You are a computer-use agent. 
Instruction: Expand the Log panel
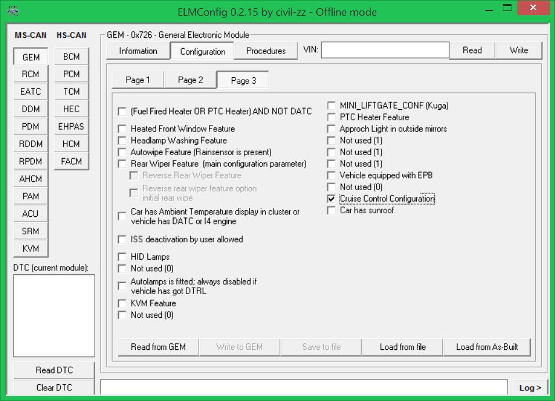point(529,388)
